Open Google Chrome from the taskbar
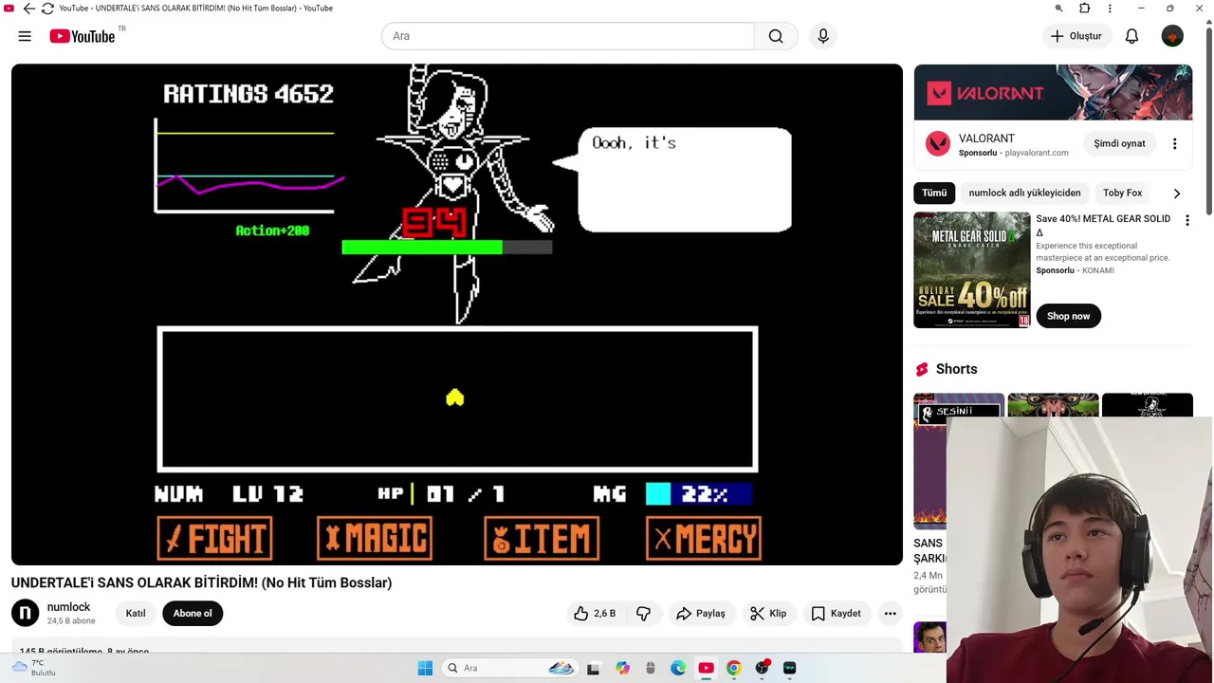The image size is (1214, 683). click(x=733, y=668)
